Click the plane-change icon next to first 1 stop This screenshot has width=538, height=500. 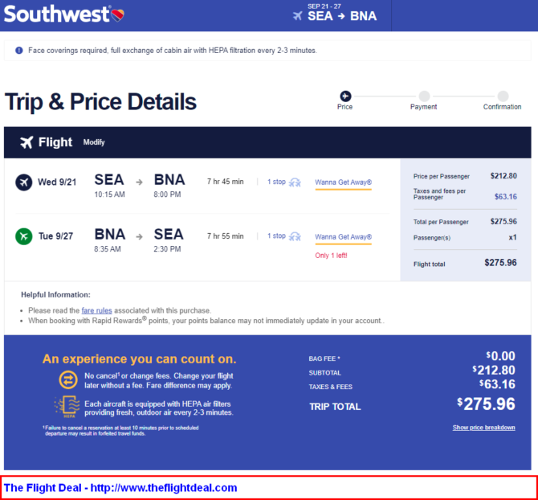pyautogui.click(x=295, y=182)
